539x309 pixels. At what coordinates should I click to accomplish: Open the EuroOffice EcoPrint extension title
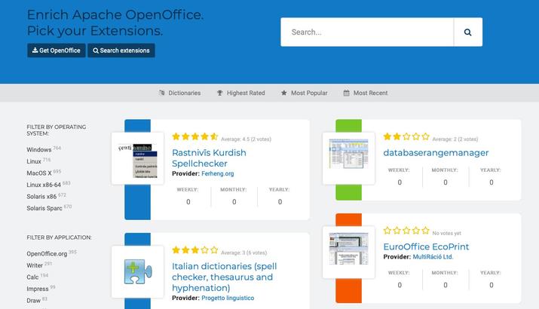tap(426, 246)
